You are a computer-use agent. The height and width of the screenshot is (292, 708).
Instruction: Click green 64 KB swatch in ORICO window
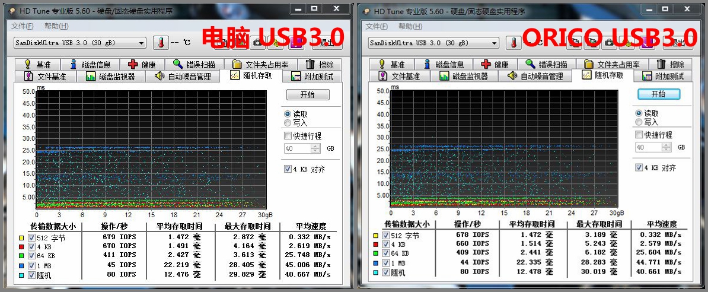(x=375, y=253)
